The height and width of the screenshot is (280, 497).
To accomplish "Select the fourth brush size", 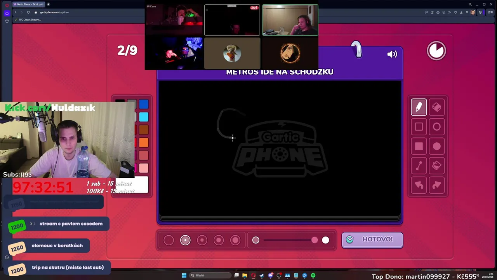I will click(x=219, y=240).
